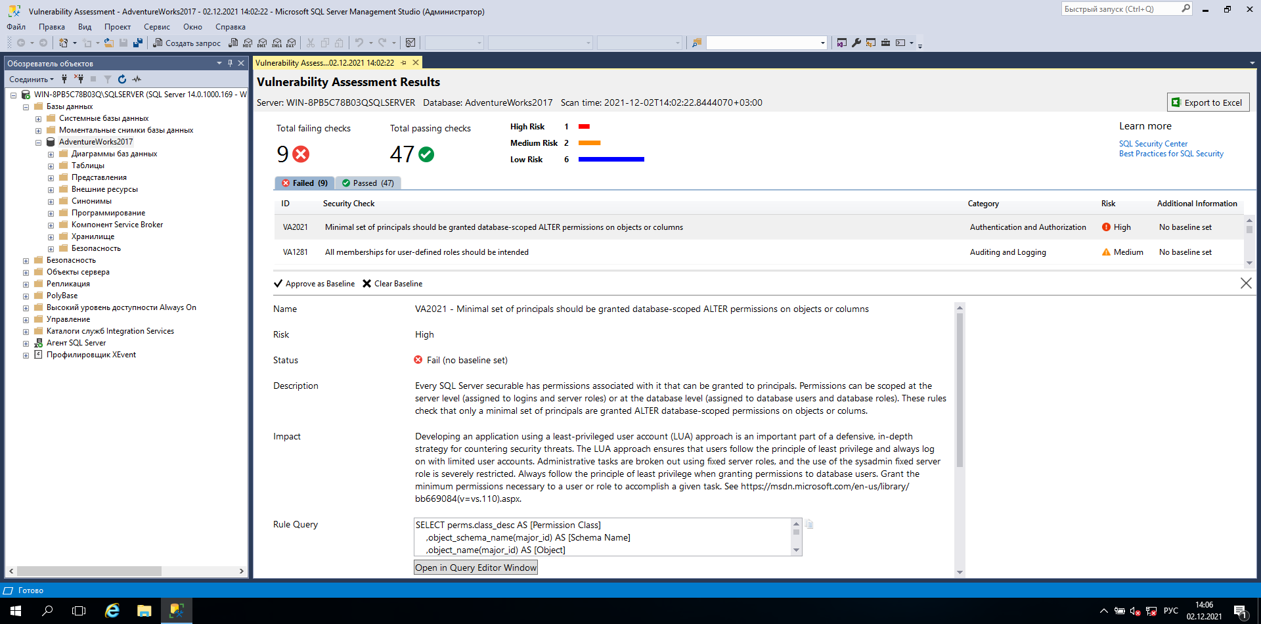The width and height of the screenshot is (1261, 624).
Task: Collapse the AdventureWorks2017 database node
Action: coord(38,143)
